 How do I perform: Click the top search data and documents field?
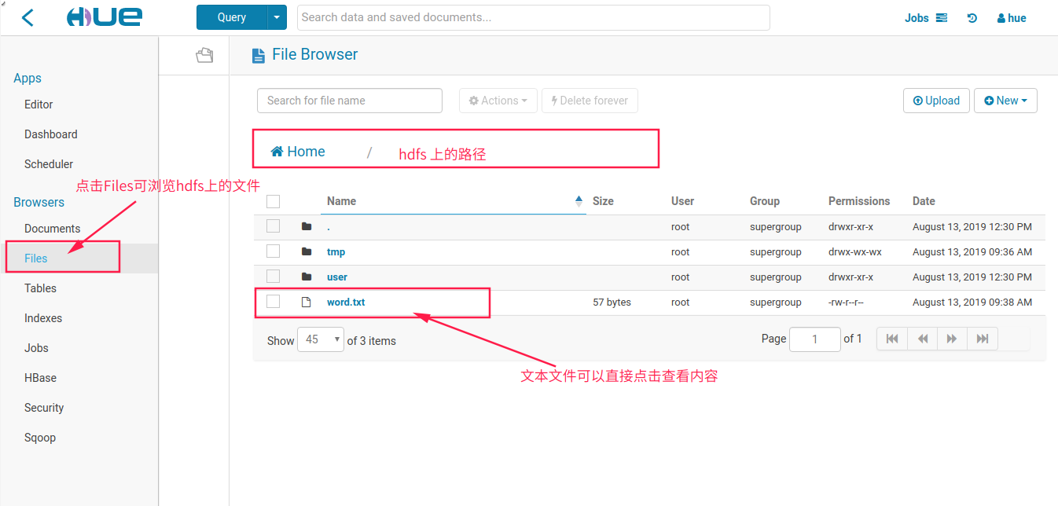click(x=534, y=17)
